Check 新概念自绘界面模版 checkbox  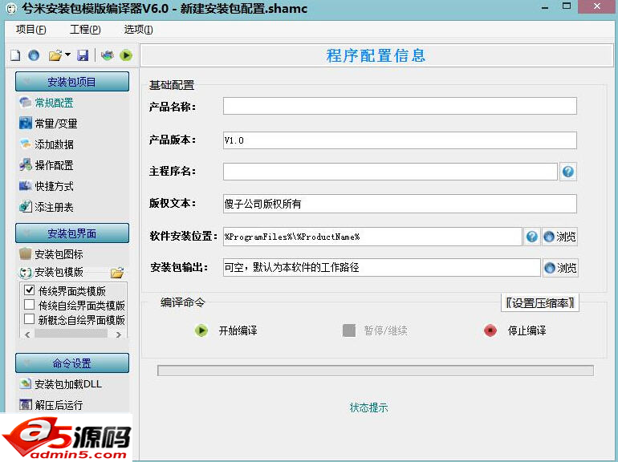(x=30, y=318)
